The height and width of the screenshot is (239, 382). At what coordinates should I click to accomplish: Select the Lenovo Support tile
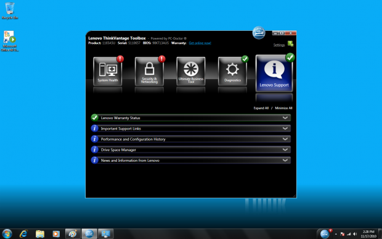(274, 73)
